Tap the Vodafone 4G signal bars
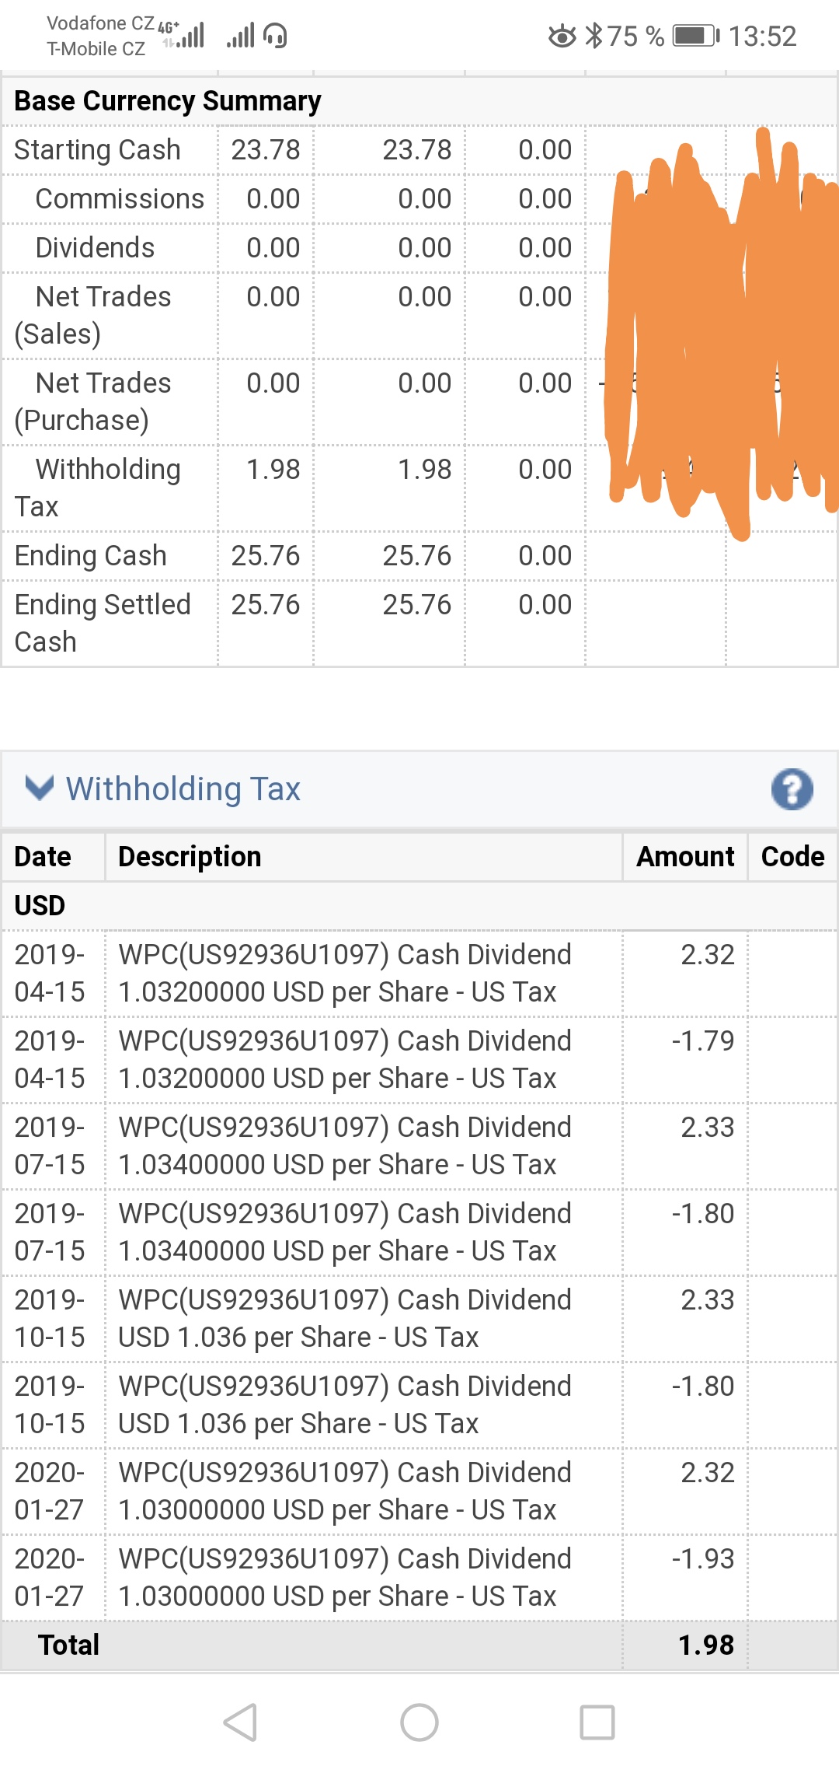This screenshot has height=1773, width=839. click(x=183, y=35)
